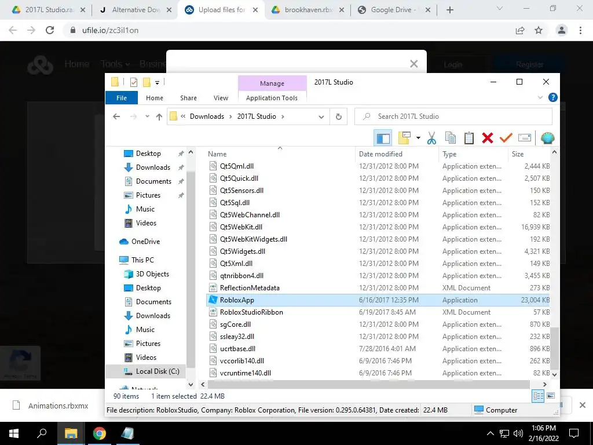Image resolution: width=593 pixels, height=445 pixels.
Task: Switch to details view layout icon
Action: pos(538,396)
